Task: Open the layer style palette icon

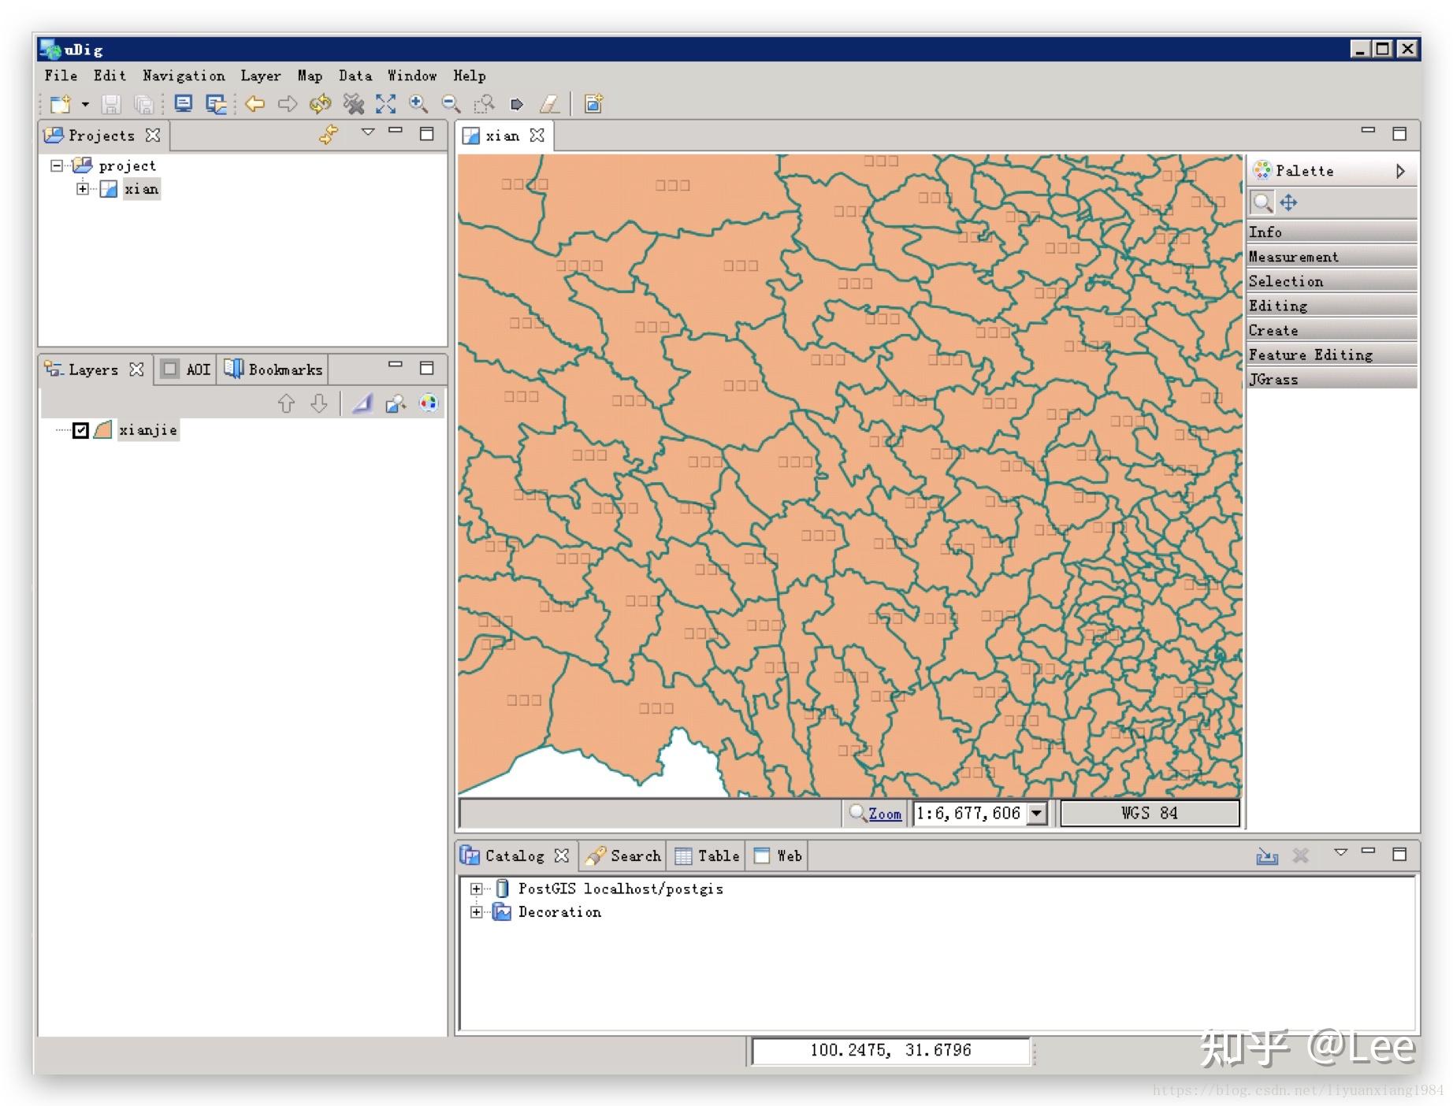Action: point(428,404)
